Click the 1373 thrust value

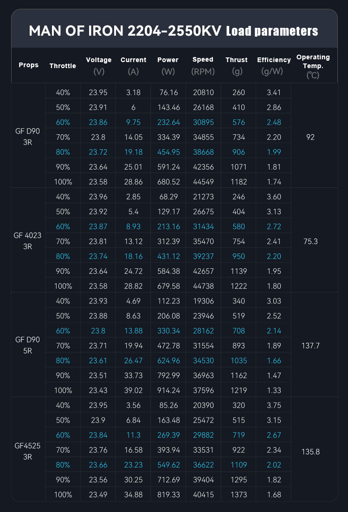pyautogui.click(x=238, y=495)
